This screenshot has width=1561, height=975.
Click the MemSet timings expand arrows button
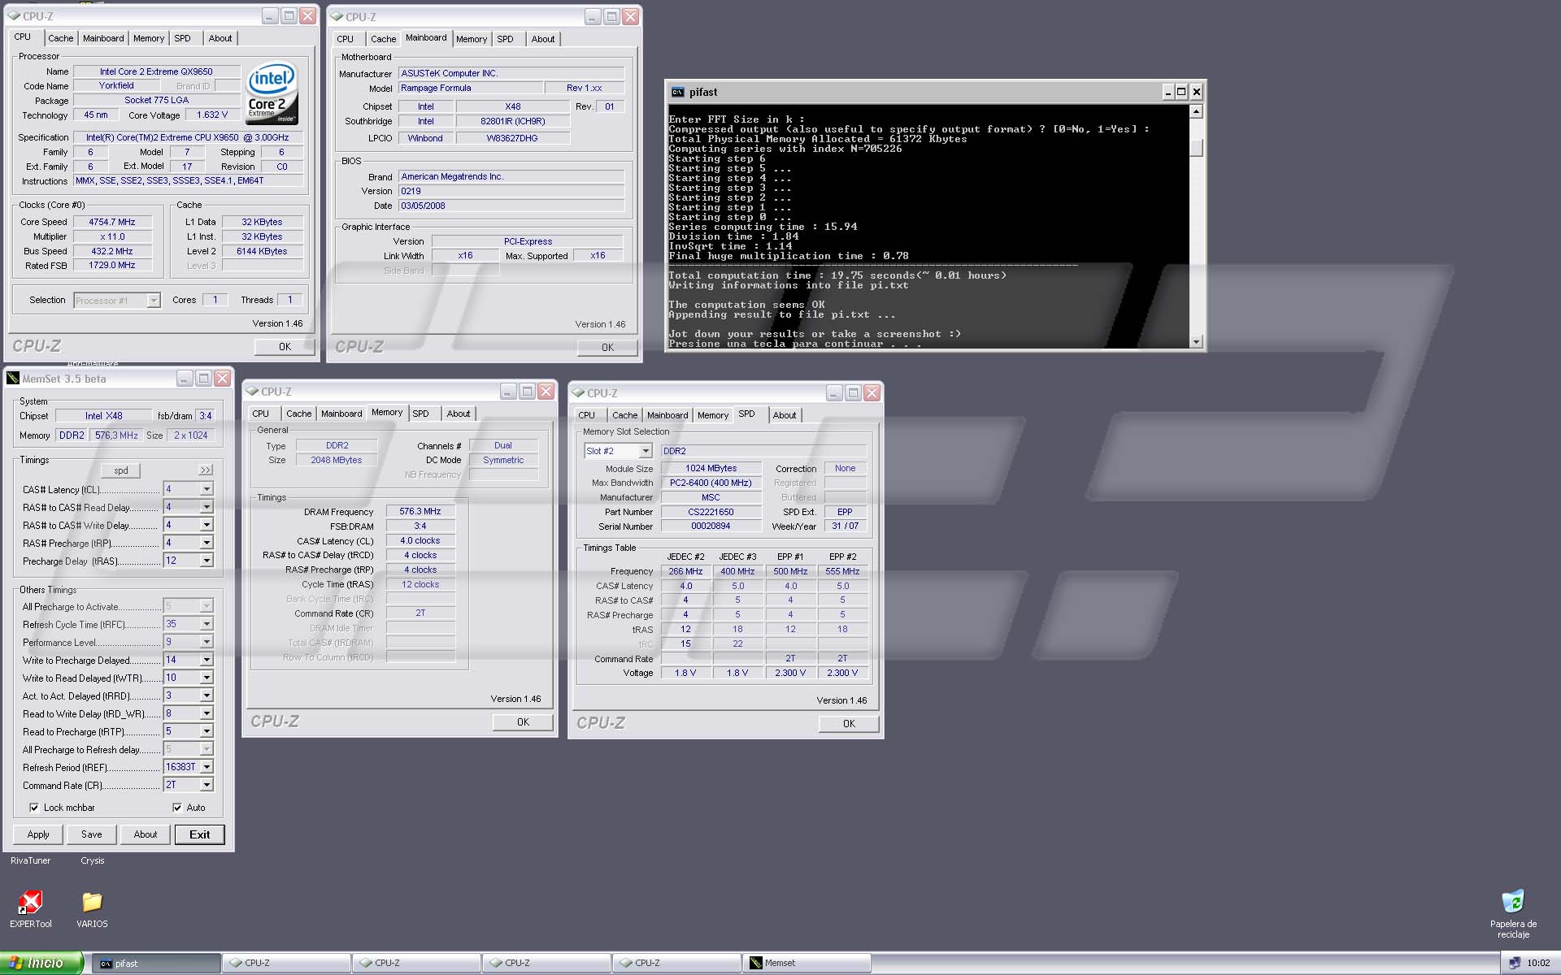[x=206, y=470]
